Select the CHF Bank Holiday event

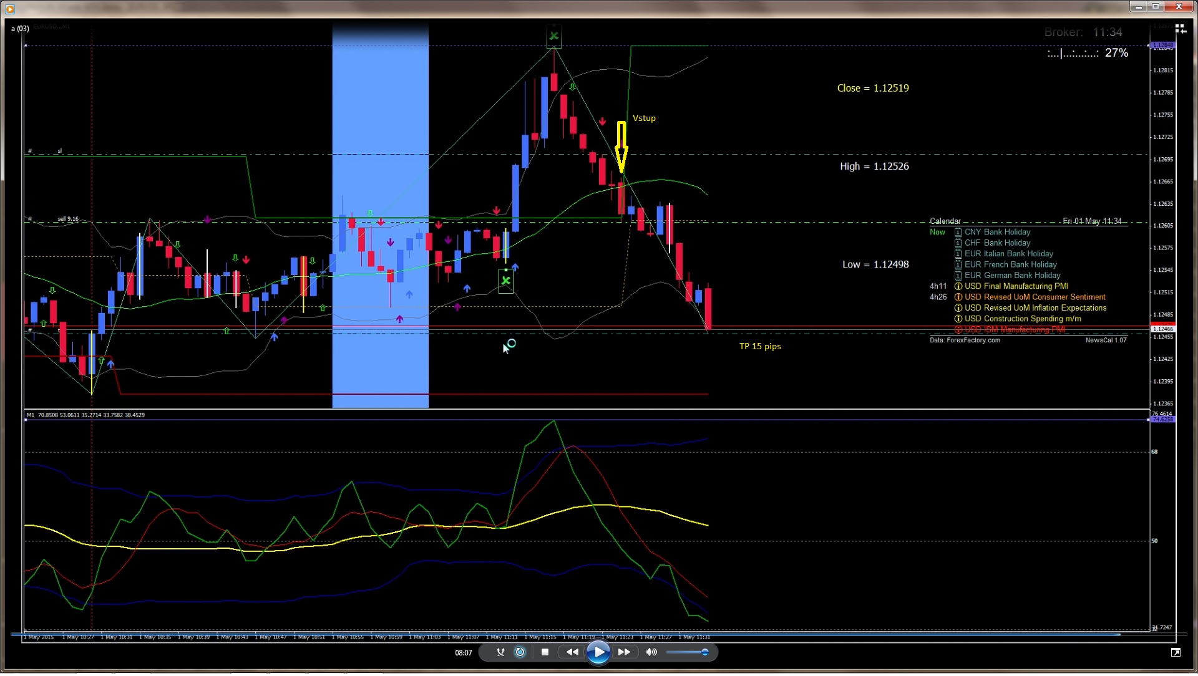click(997, 243)
